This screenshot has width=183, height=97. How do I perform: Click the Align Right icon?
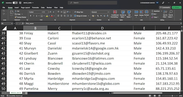(x=65, y=16)
